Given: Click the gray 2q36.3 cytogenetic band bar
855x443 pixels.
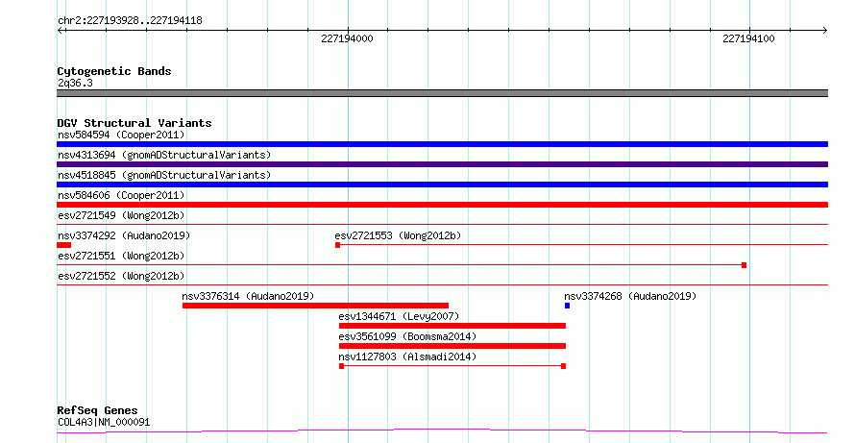Looking at the screenshot, I should [x=442, y=93].
